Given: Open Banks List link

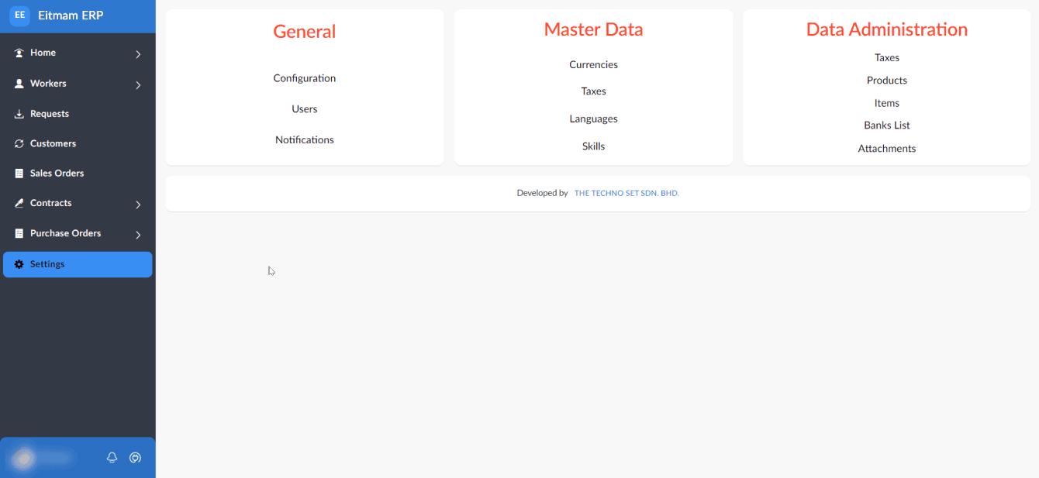Looking at the screenshot, I should (x=887, y=126).
